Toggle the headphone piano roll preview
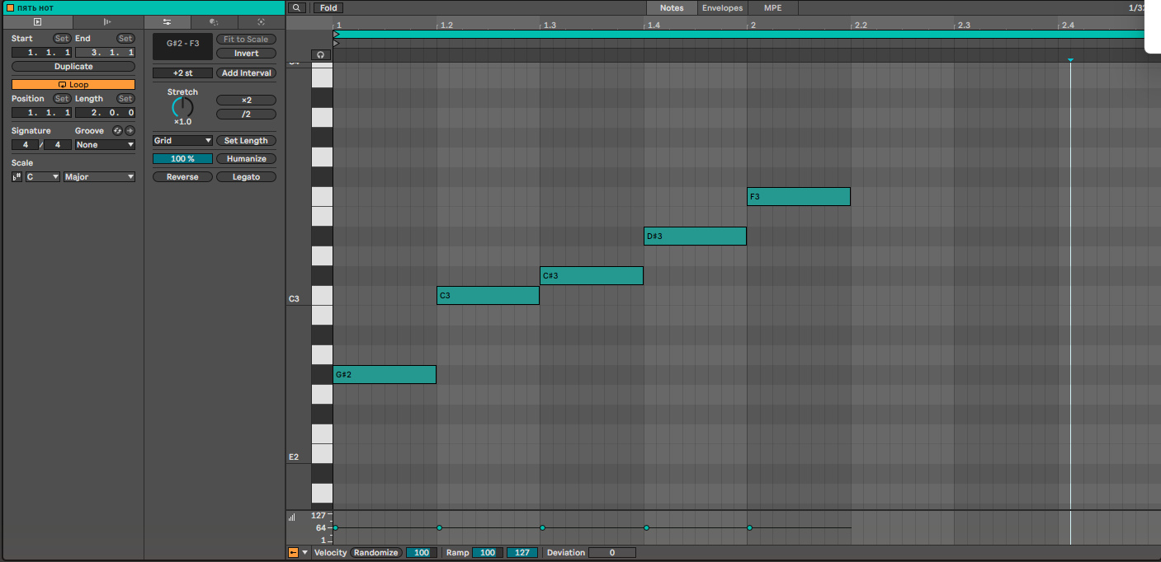 322,54
